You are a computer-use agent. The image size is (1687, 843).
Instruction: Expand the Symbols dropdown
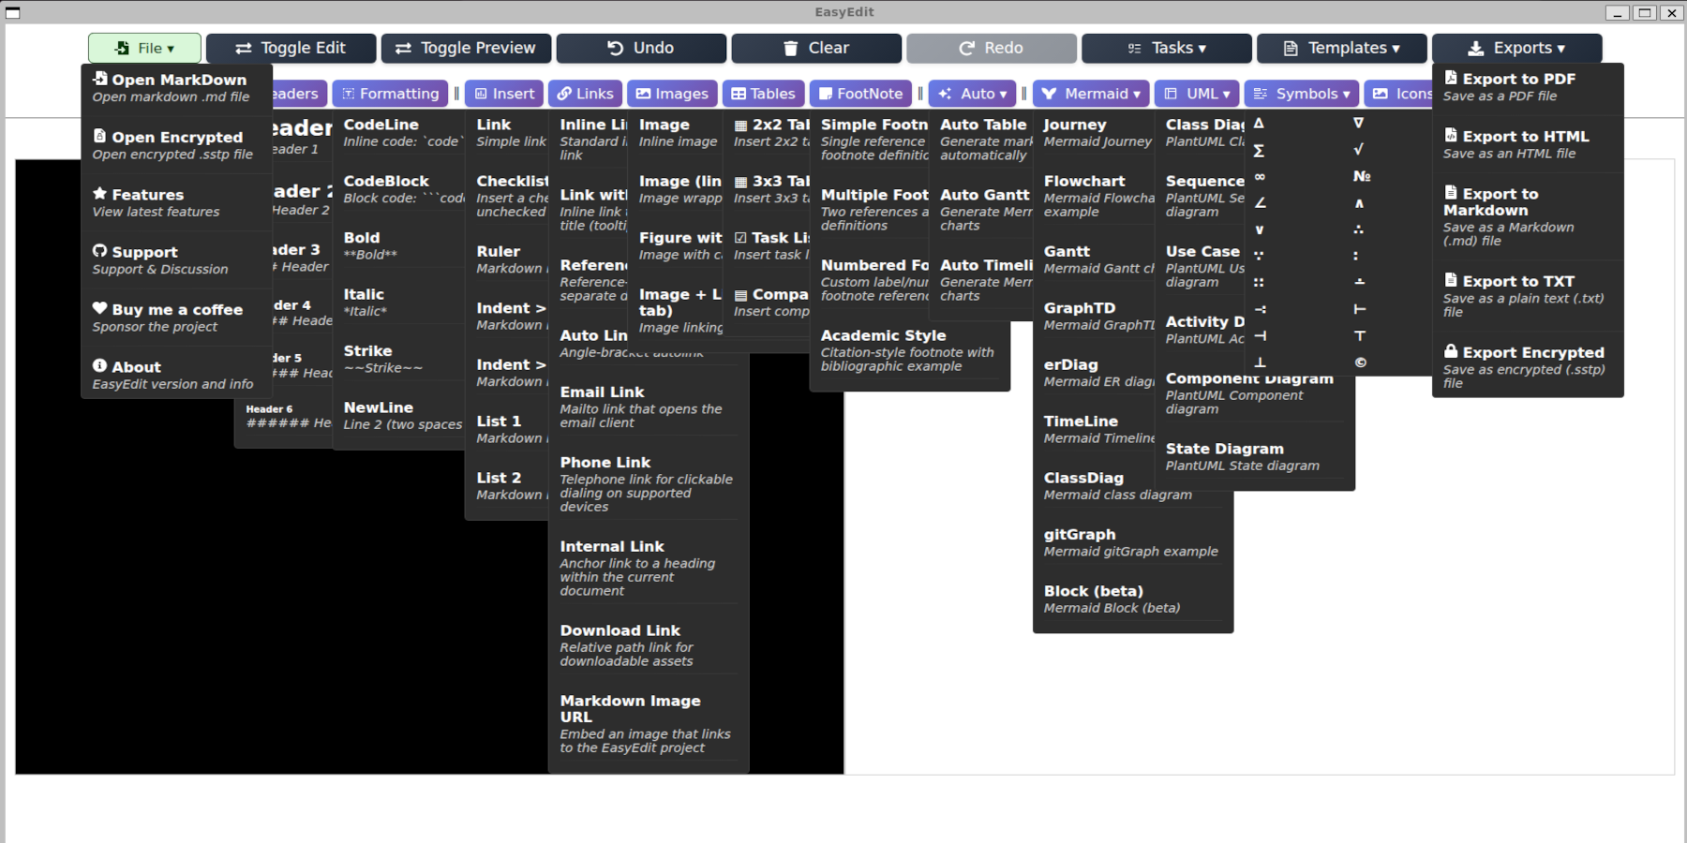(x=1301, y=94)
